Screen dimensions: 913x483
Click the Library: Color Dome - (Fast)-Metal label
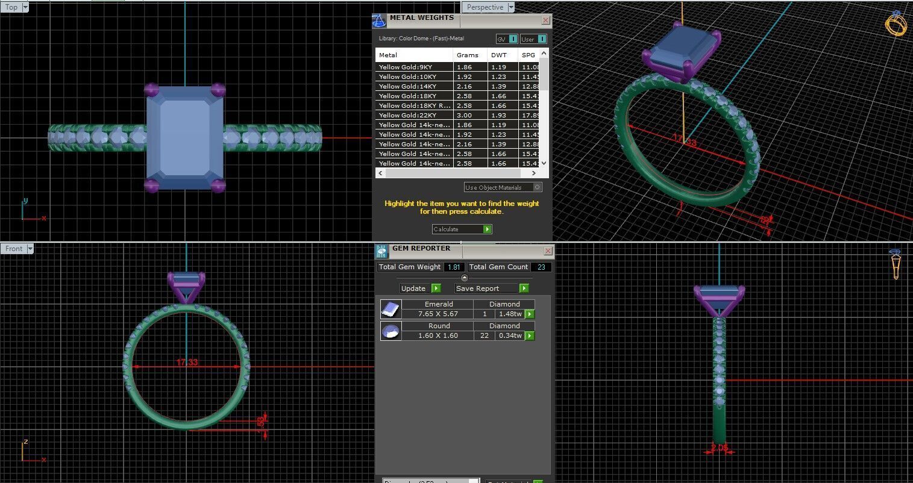click(421, 39)
